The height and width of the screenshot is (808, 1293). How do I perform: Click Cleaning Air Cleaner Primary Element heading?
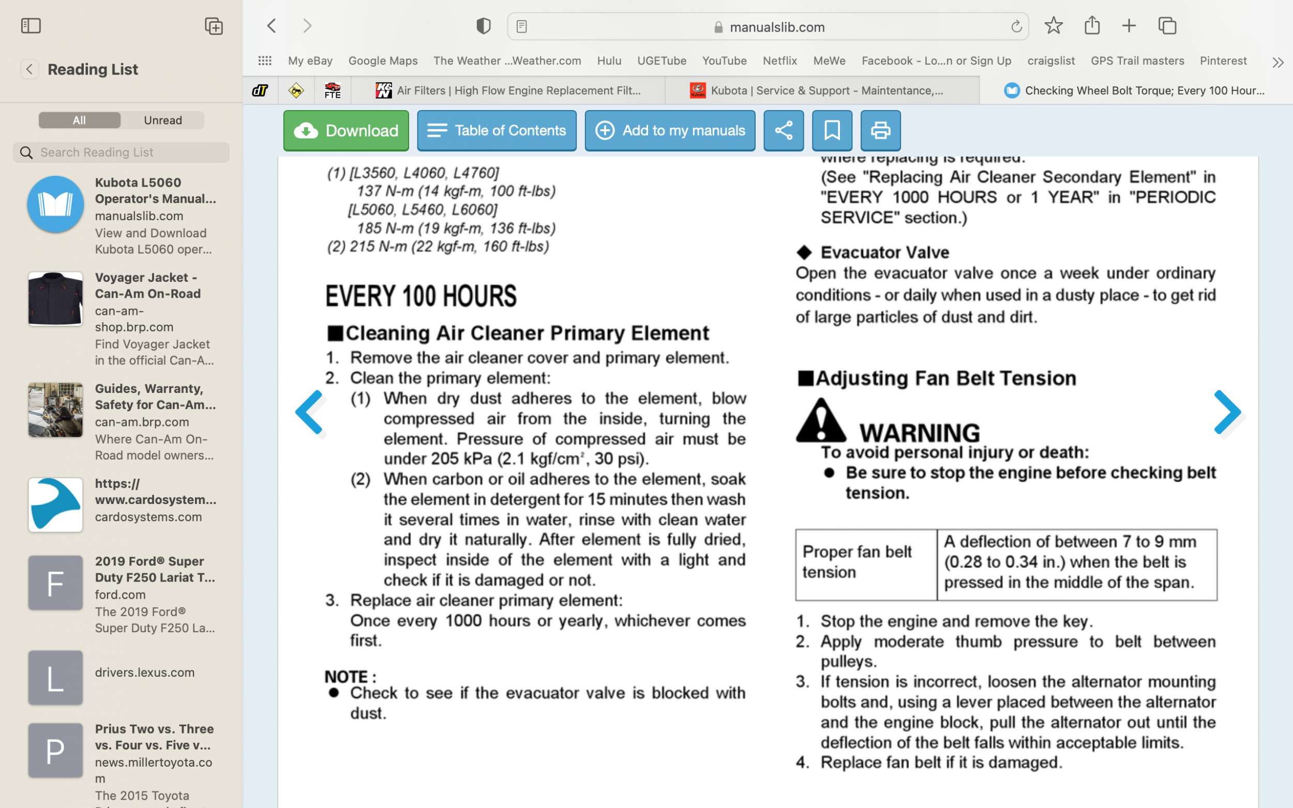point(517,333)
